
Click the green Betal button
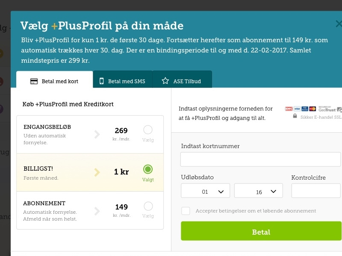click(x=261, y=231)
